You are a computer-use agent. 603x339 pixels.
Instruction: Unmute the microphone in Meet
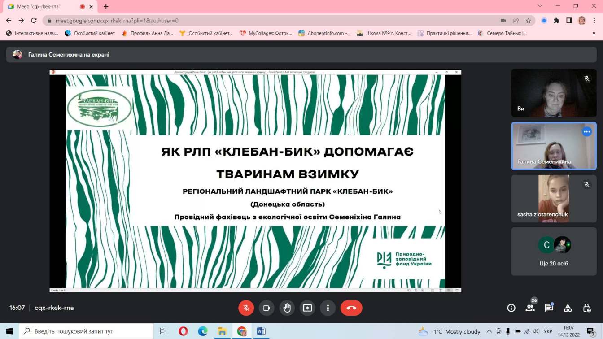click(246, 308)
